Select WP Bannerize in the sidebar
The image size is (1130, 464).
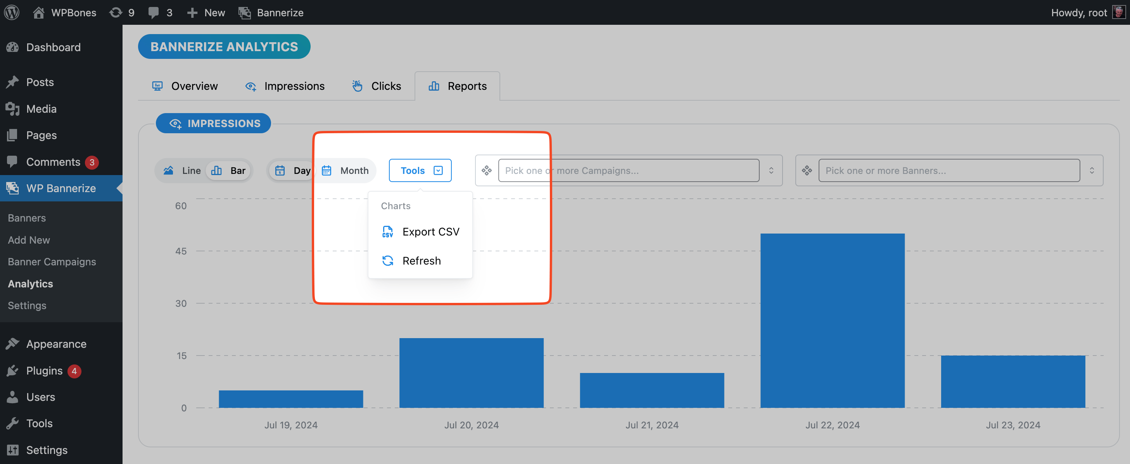61,188
